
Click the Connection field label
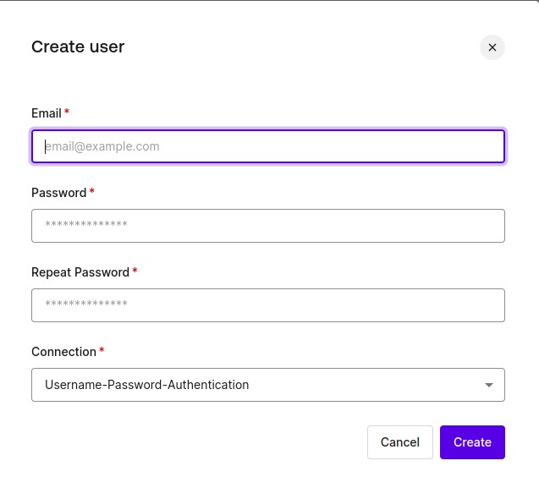pos(63,352)
